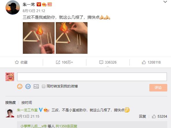Sort comments via the 按热度 tab
This screenshot has height=128, width=171.
10,102
